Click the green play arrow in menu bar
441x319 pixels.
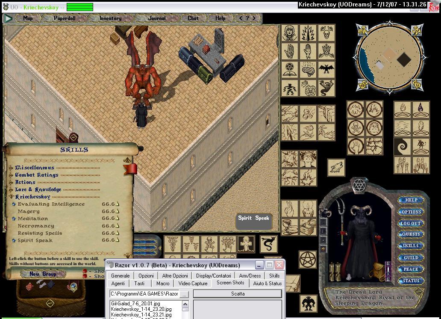coord(8,18)
